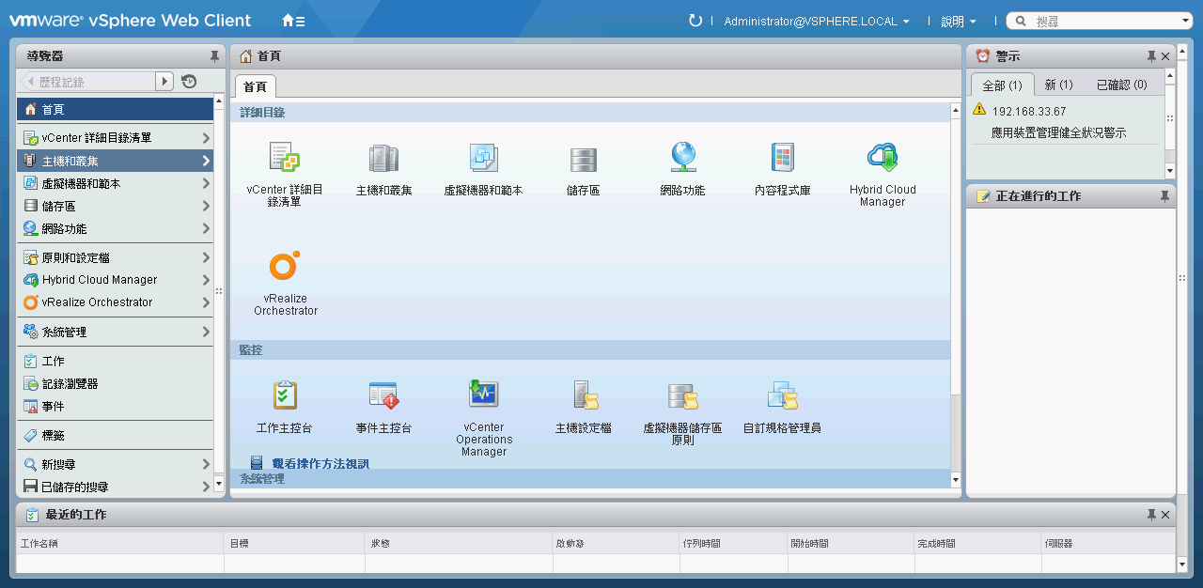Sort by 工作名稱 column header

tap(120, 543)
